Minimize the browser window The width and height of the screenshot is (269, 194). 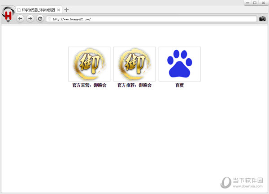(248, 3)
